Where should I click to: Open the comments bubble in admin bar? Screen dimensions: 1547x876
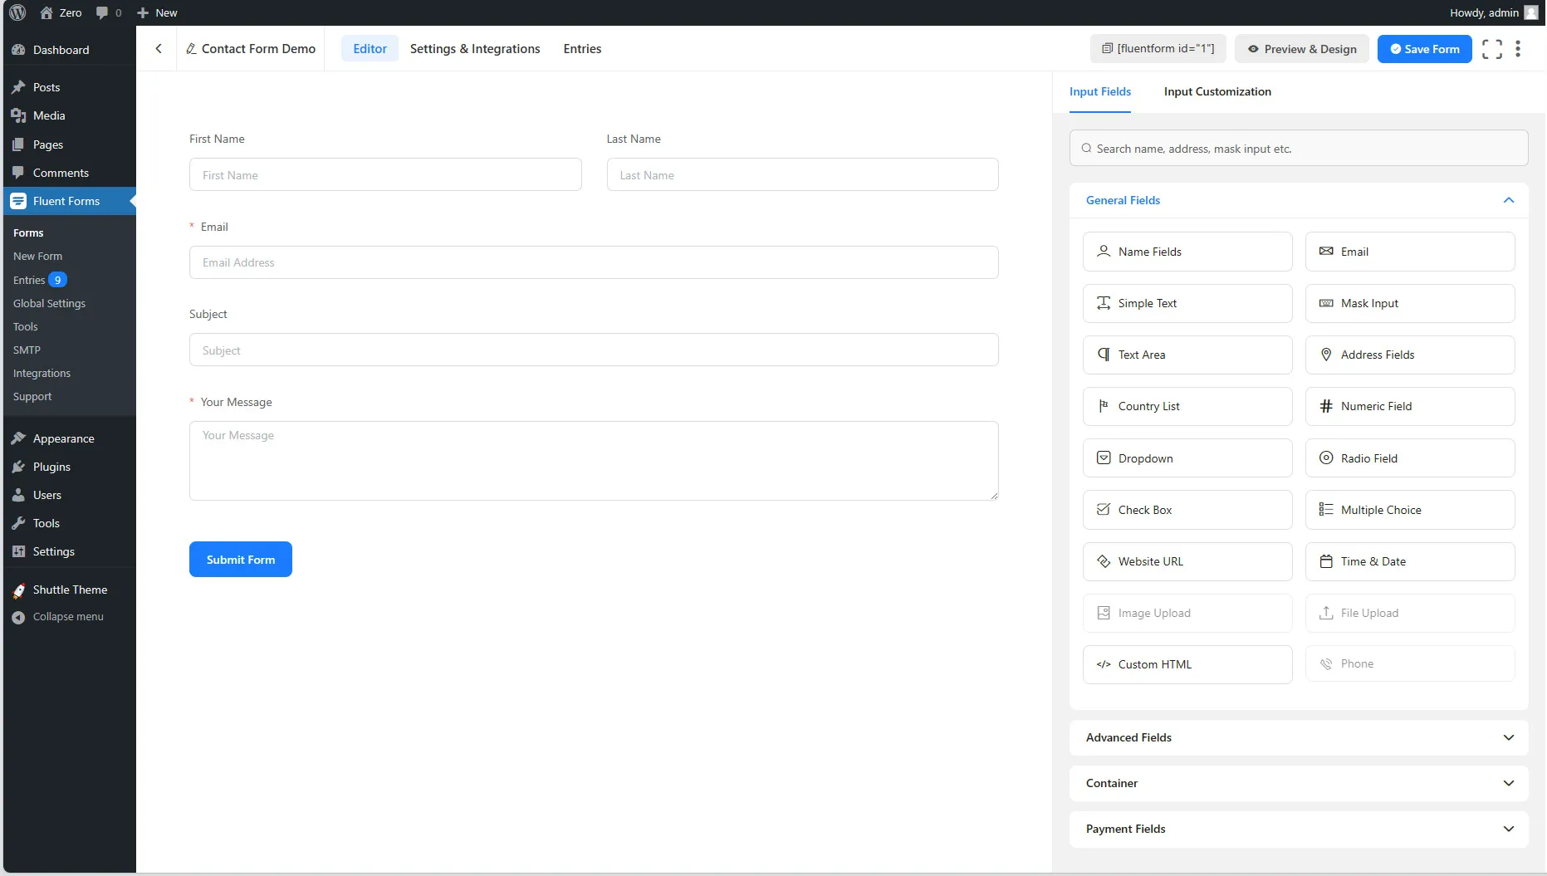click(x=108, y=12)
